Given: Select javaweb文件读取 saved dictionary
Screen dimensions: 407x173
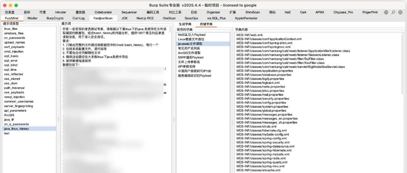Looking at the screenshot, I should point(203,44).
